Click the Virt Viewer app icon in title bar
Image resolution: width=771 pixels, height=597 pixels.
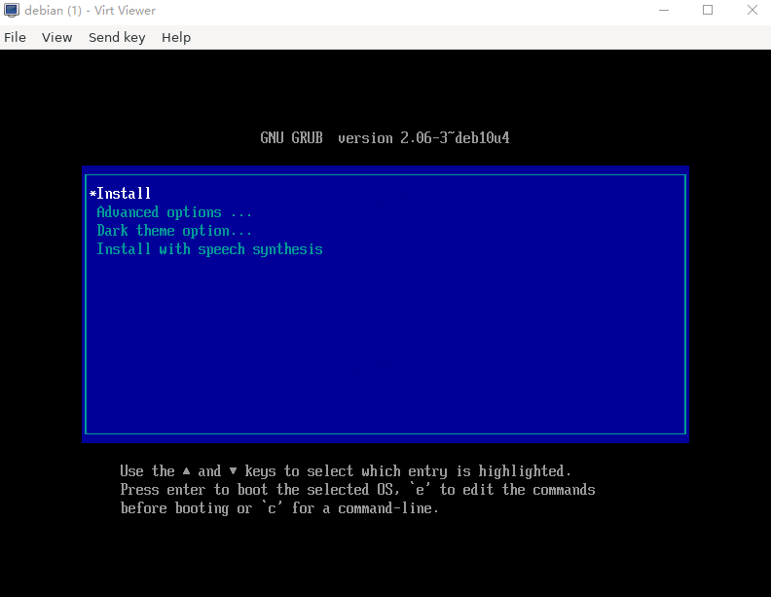tap(12, 11)
